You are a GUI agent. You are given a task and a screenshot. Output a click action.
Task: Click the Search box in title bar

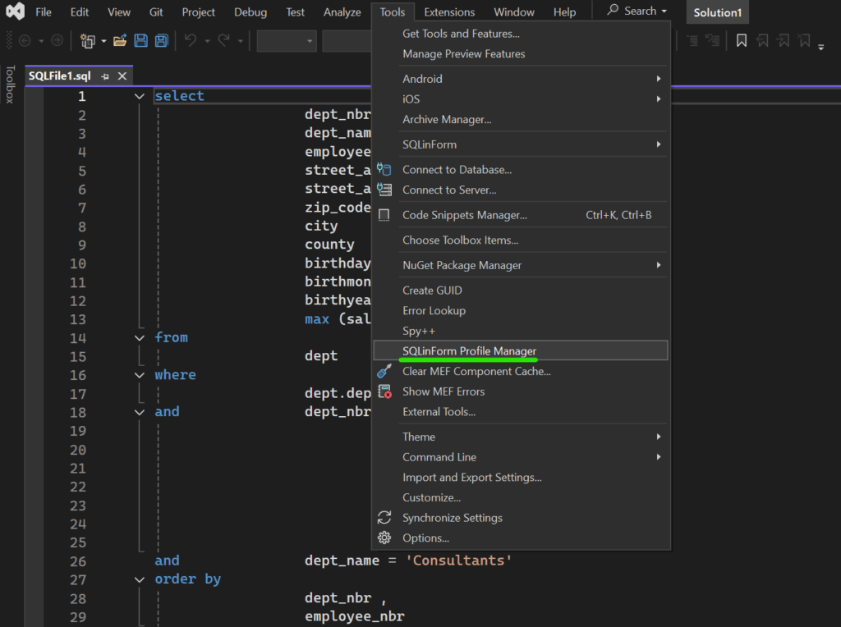pos(637,11)
